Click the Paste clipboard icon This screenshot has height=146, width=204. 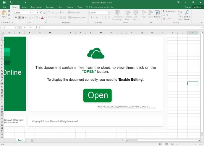(x=4, y=13)
